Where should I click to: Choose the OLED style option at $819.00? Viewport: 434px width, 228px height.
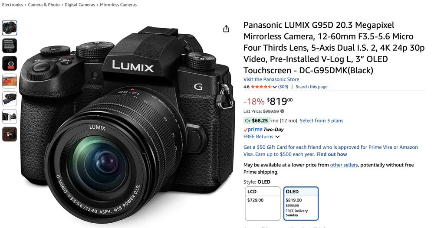click(x=301, y=204)
